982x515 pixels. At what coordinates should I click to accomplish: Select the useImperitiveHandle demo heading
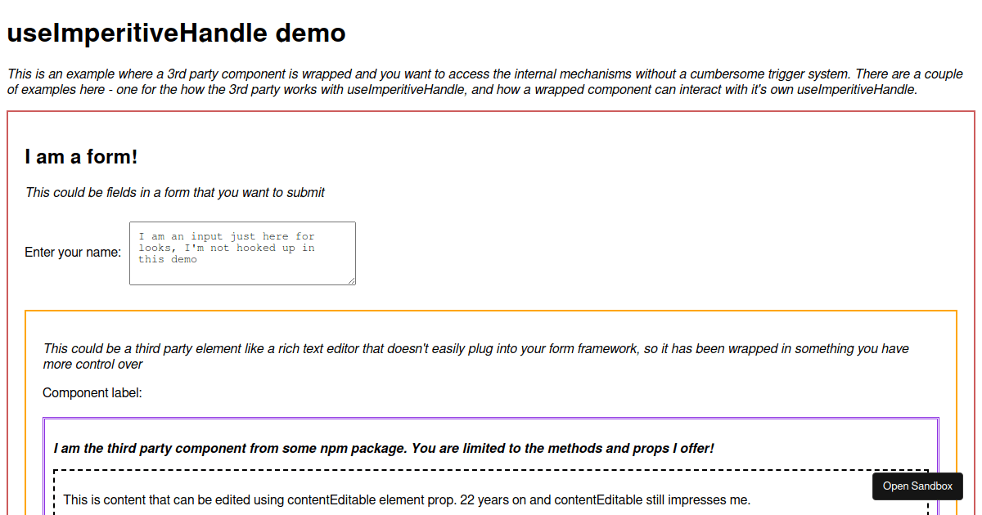pos(175,33)
